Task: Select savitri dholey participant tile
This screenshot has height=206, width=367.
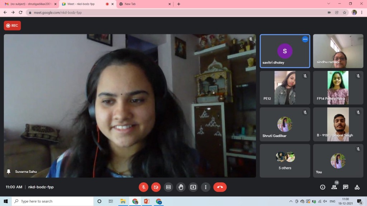Action: [285, 51]
